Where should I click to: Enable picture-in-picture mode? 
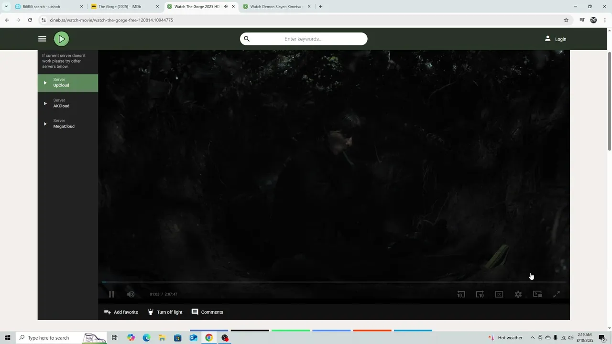(537, 294)
